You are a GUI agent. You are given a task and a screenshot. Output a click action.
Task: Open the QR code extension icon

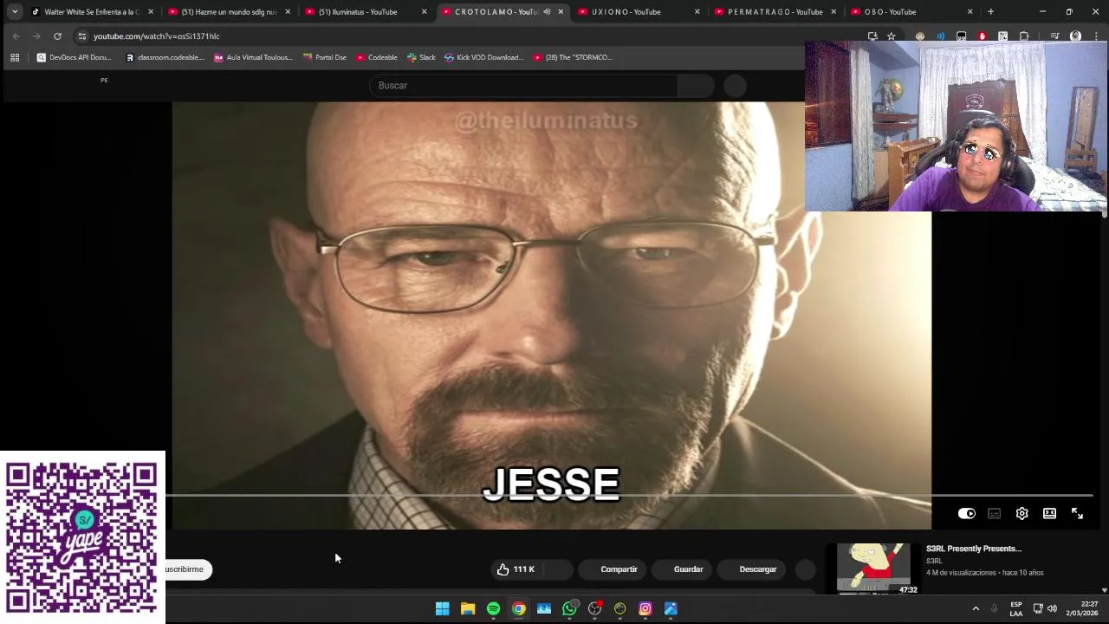[1002, 36]
